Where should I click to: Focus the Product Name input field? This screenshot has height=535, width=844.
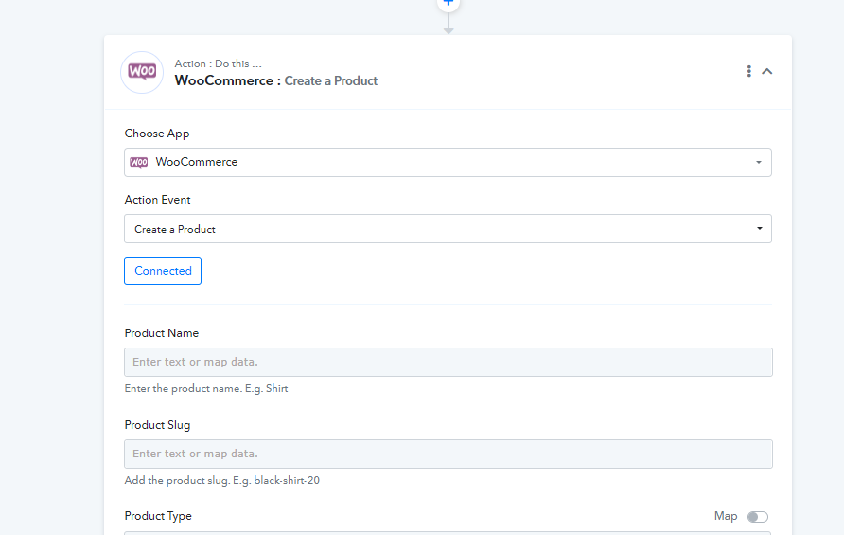pyautogui.click(x=448, y=362)
